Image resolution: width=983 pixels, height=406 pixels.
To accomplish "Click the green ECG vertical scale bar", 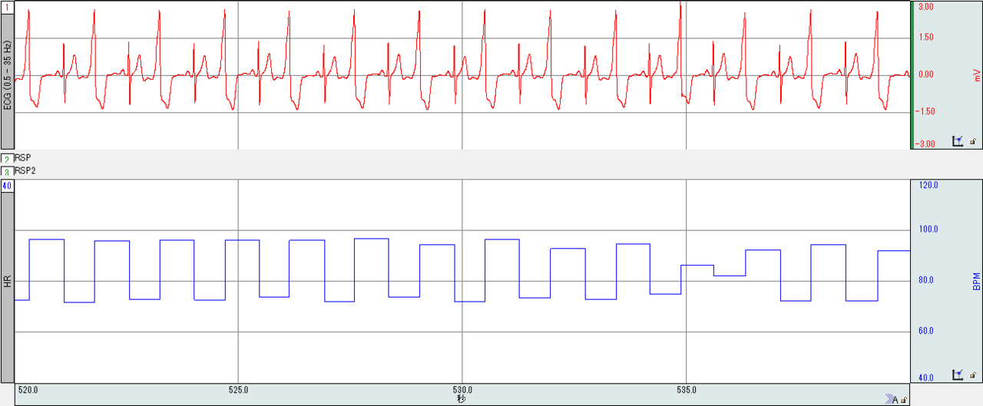I will click(x=912, y=74).
